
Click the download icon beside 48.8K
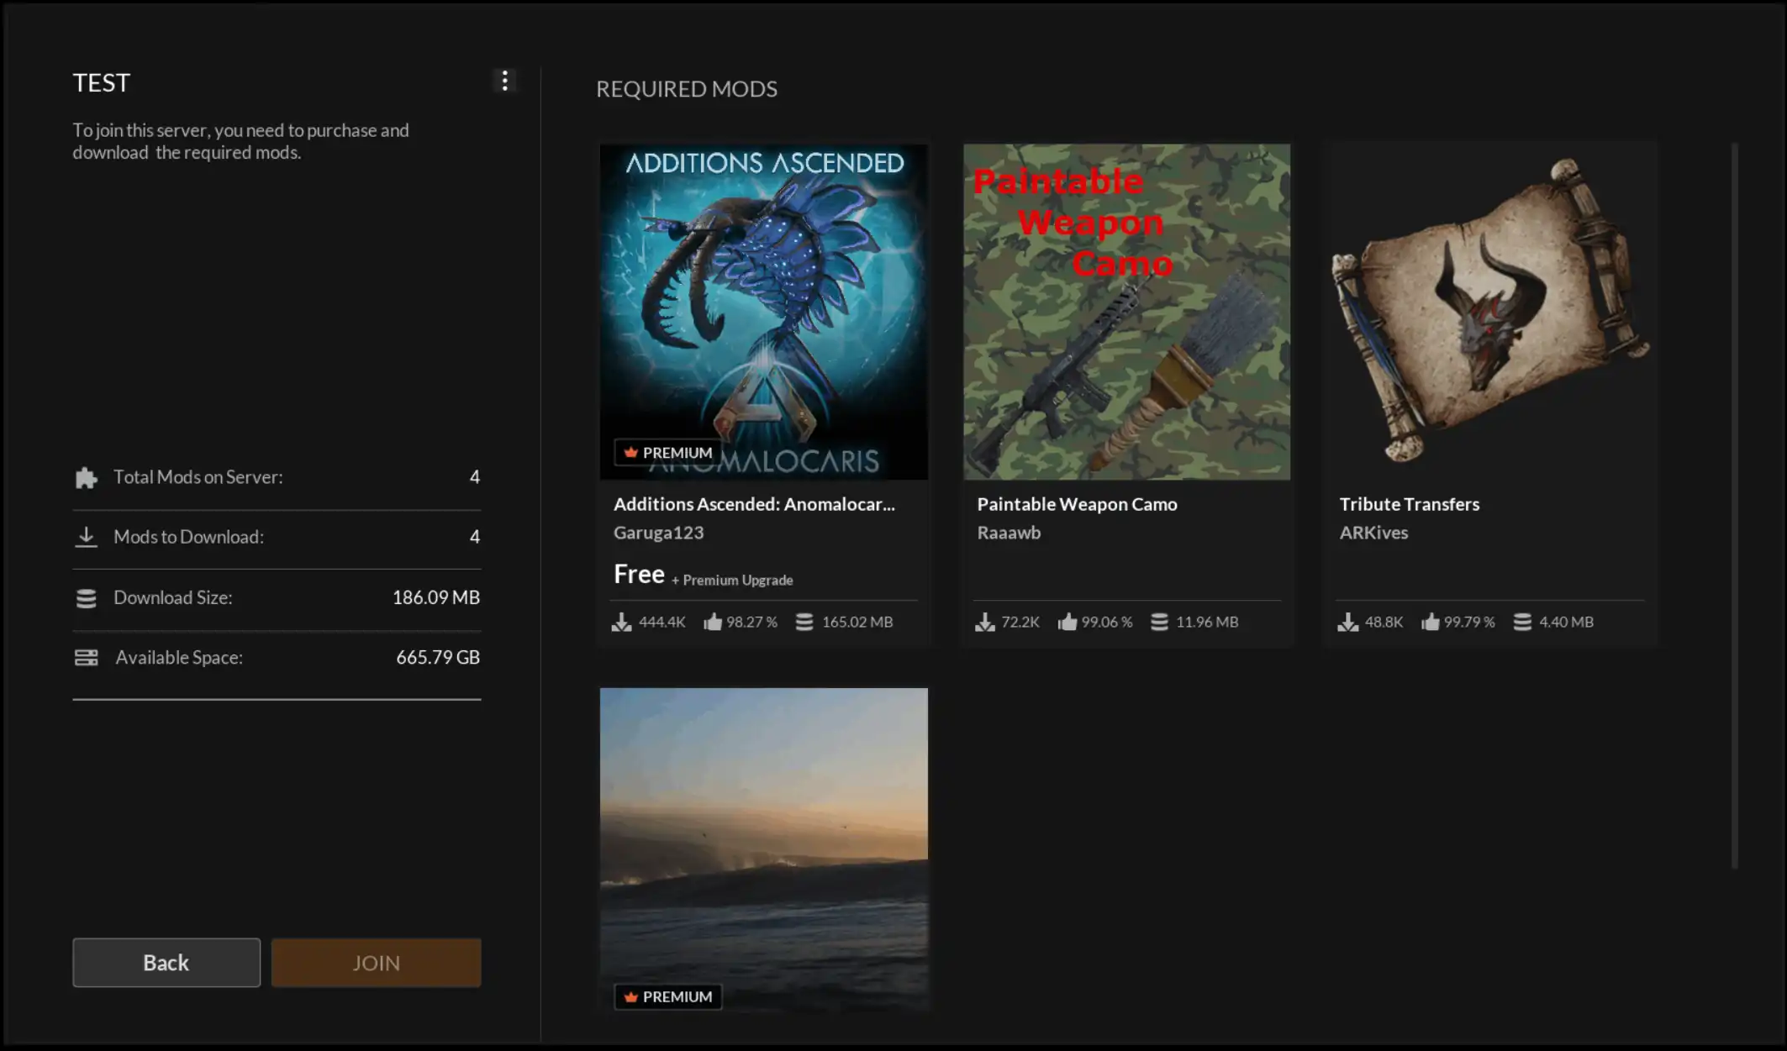1348,622
